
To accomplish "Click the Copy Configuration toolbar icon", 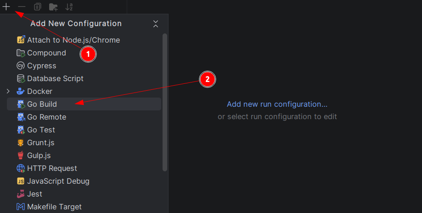I will [37, 7].
